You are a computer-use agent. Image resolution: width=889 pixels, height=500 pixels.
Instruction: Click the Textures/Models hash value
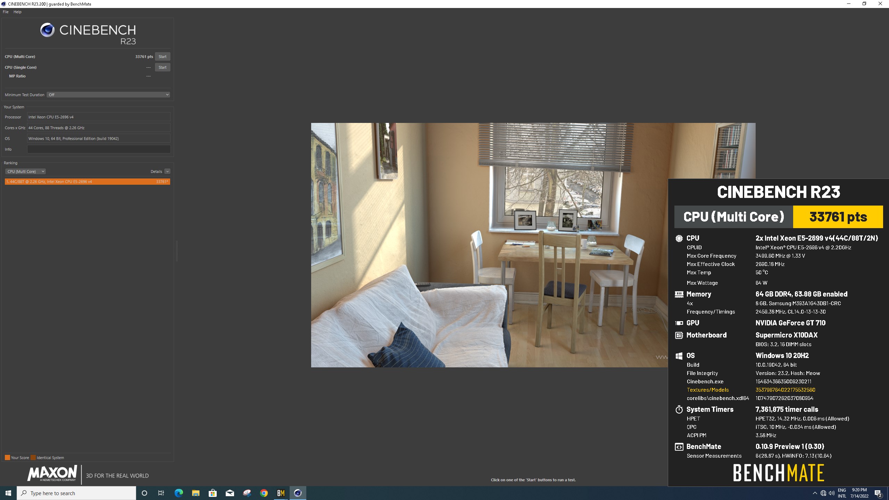(x=785, y=390)
